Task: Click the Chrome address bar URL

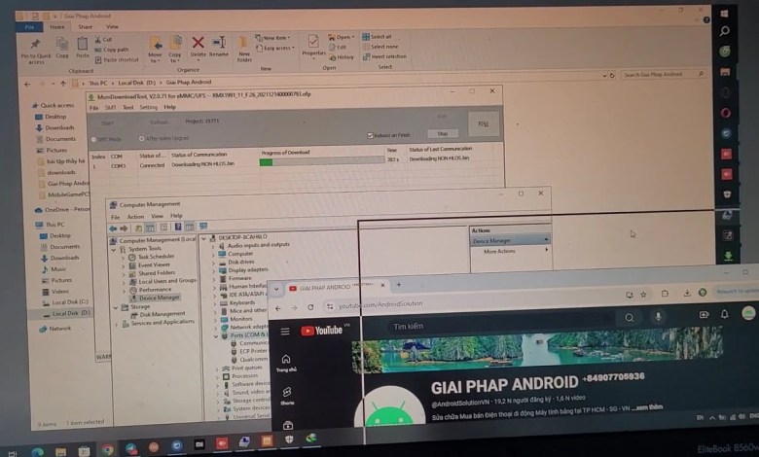Action: (380, 305)
